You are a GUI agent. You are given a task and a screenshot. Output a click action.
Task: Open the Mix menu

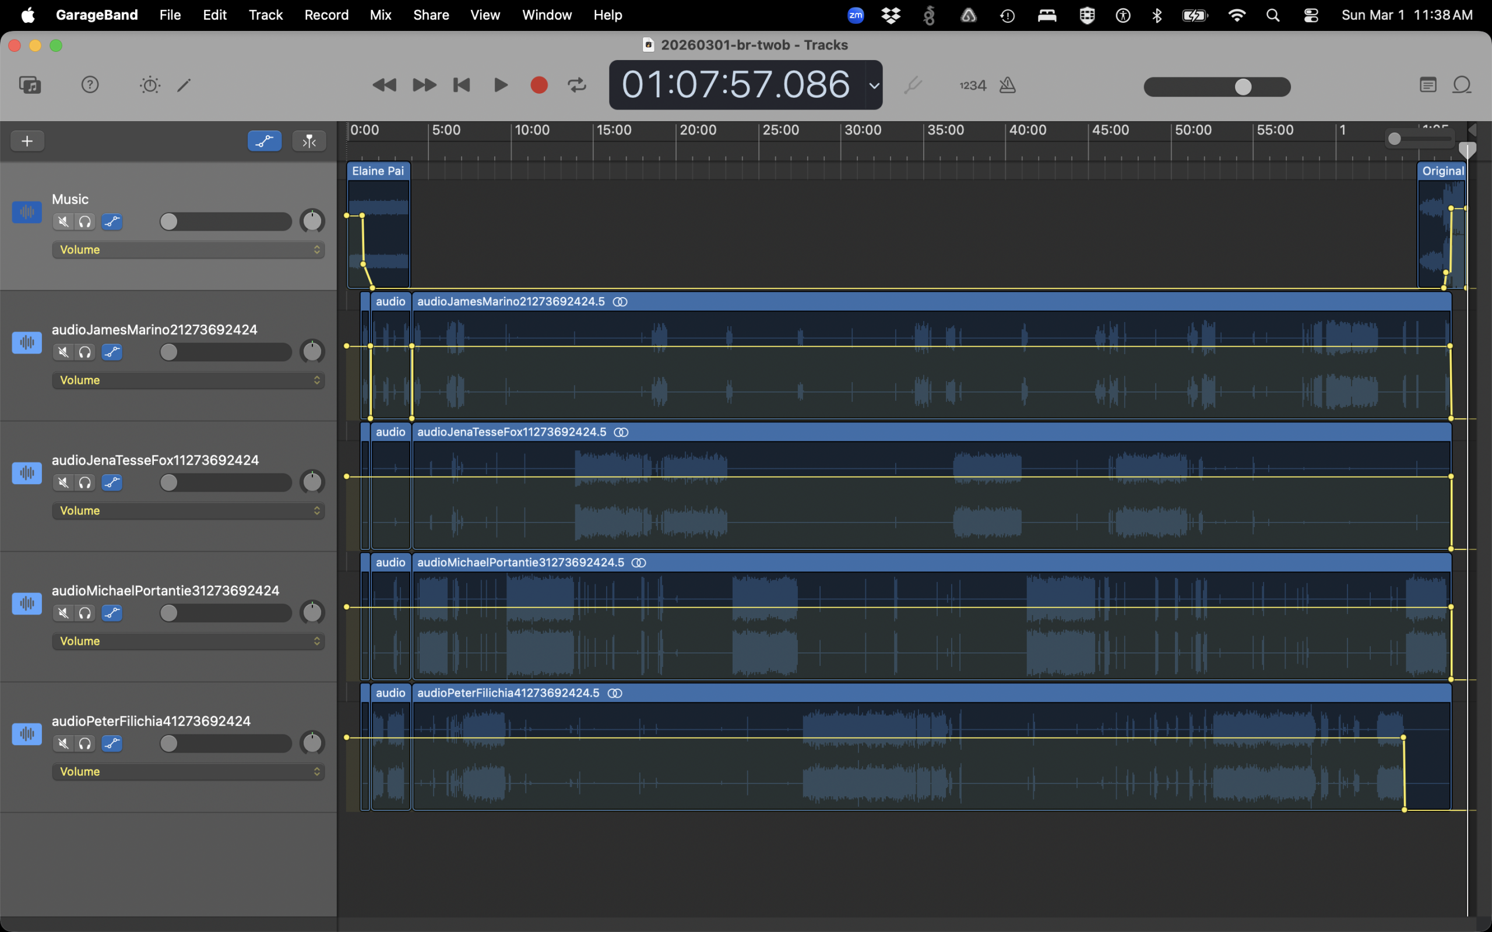pos(381,15)
